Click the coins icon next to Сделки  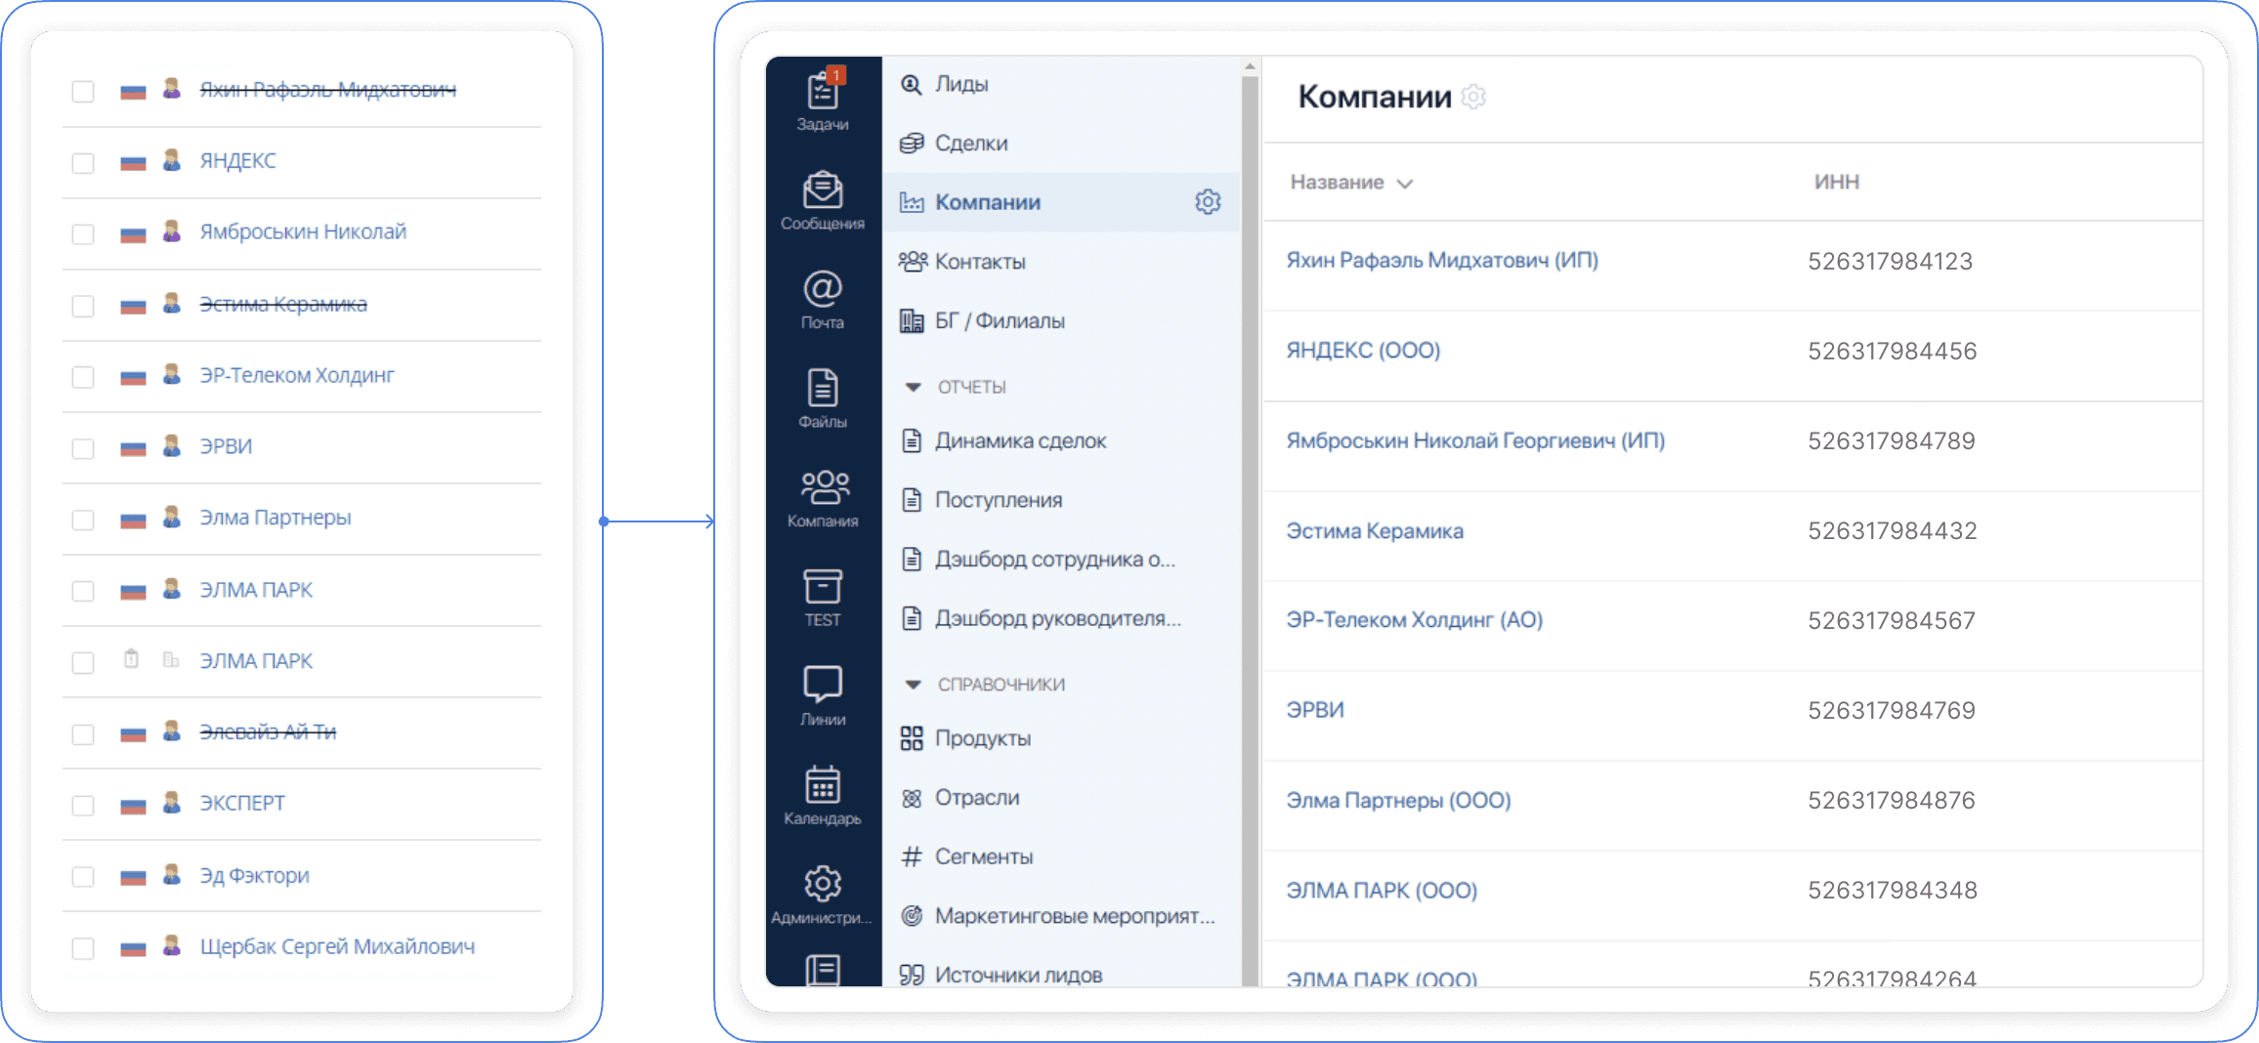pos(911,144)
